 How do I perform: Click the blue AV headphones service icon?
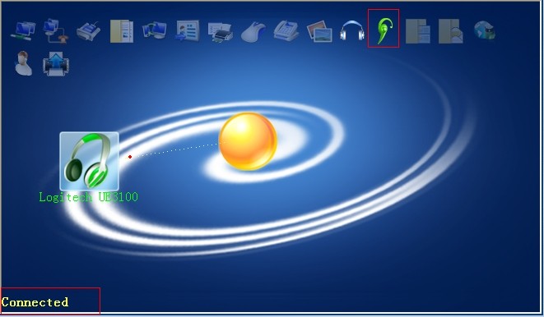pos(352,30)
